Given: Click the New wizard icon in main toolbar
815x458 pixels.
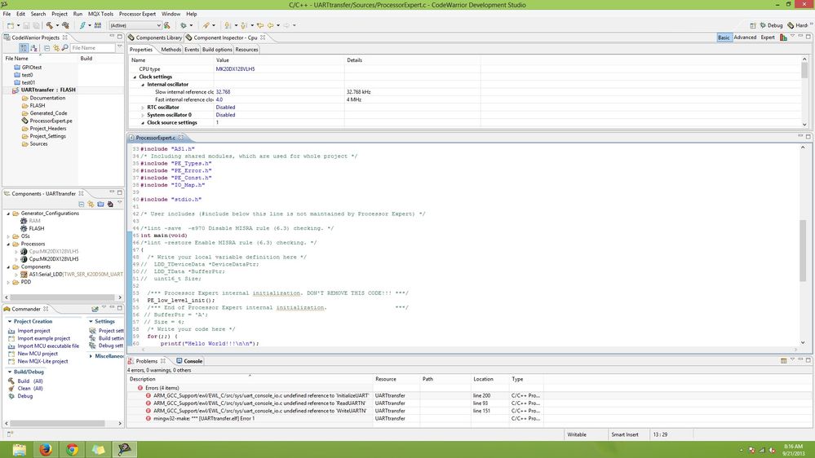Looking at the screenshot, I should (x=11, y=25).
